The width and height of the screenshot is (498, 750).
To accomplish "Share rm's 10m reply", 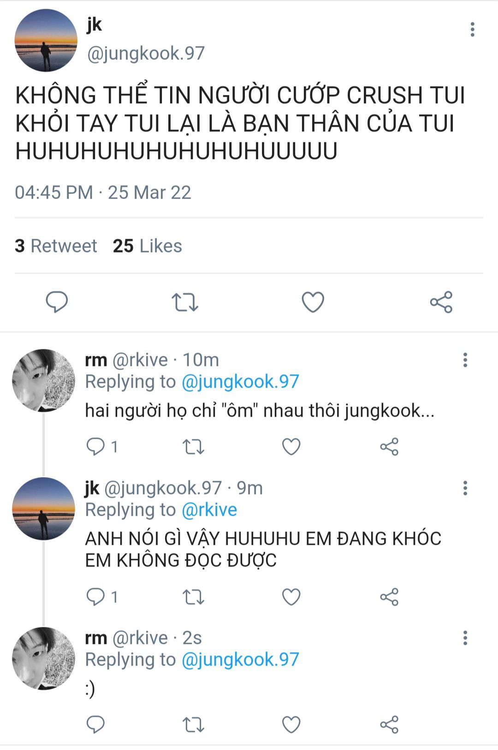I will click(389, 447).
